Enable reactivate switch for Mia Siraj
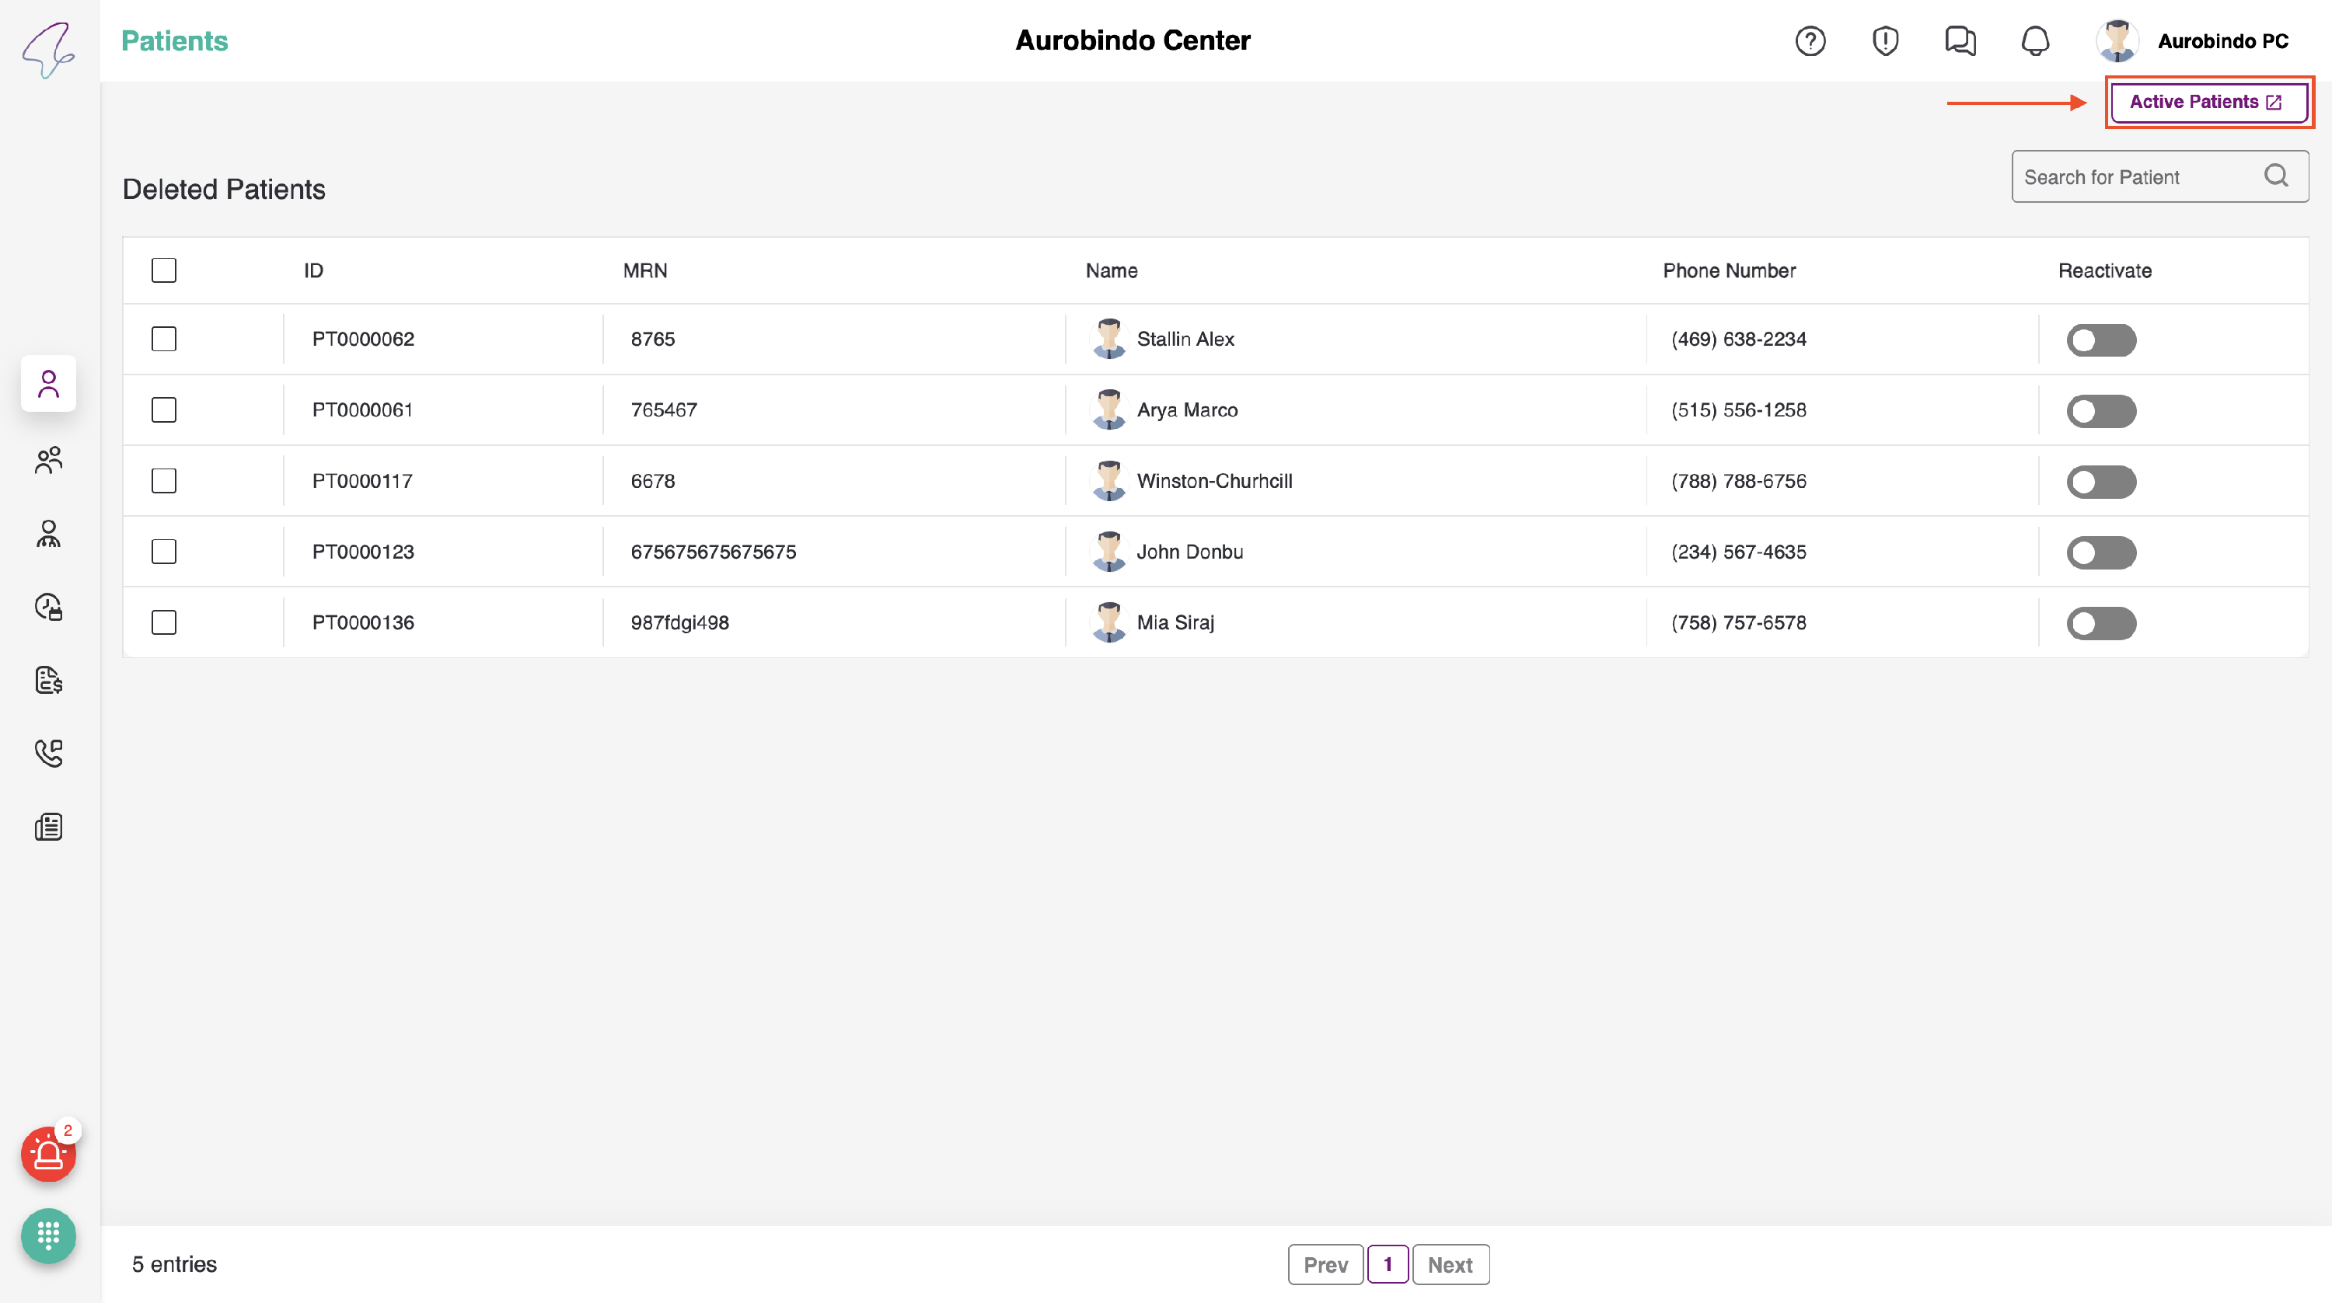Image resolution: width=2332 pixels, height=1303 pixels. [2100, 623]
